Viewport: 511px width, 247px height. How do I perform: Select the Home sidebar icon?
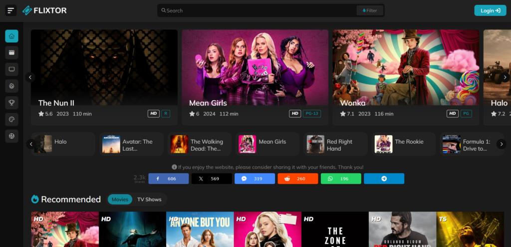click(x=12, y=36)
